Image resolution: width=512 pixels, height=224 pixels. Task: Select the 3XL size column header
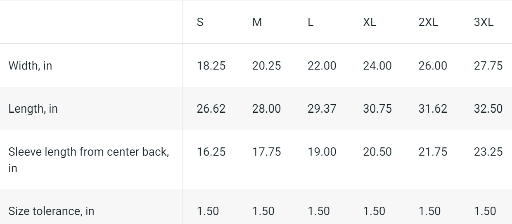click(484, 23)
